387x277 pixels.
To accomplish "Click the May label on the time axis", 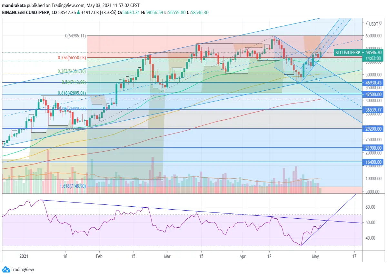I will (315, 257).
